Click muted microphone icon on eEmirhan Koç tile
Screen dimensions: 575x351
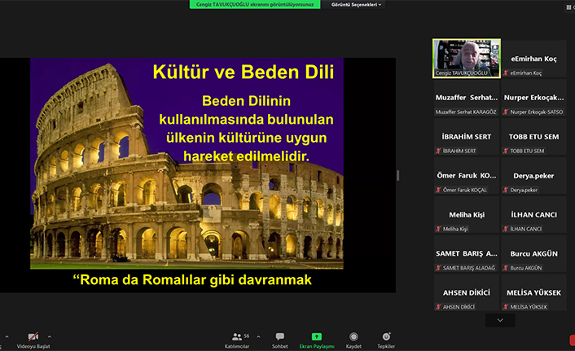pyautogui.click(x=506, y=73)
